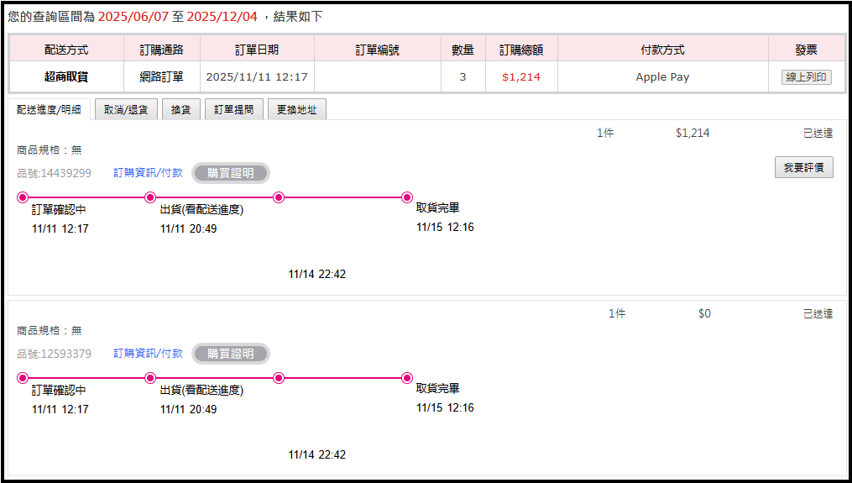Click first order's 出貨 timeline dot
The image size is (852, 483).
click(151, 197)
